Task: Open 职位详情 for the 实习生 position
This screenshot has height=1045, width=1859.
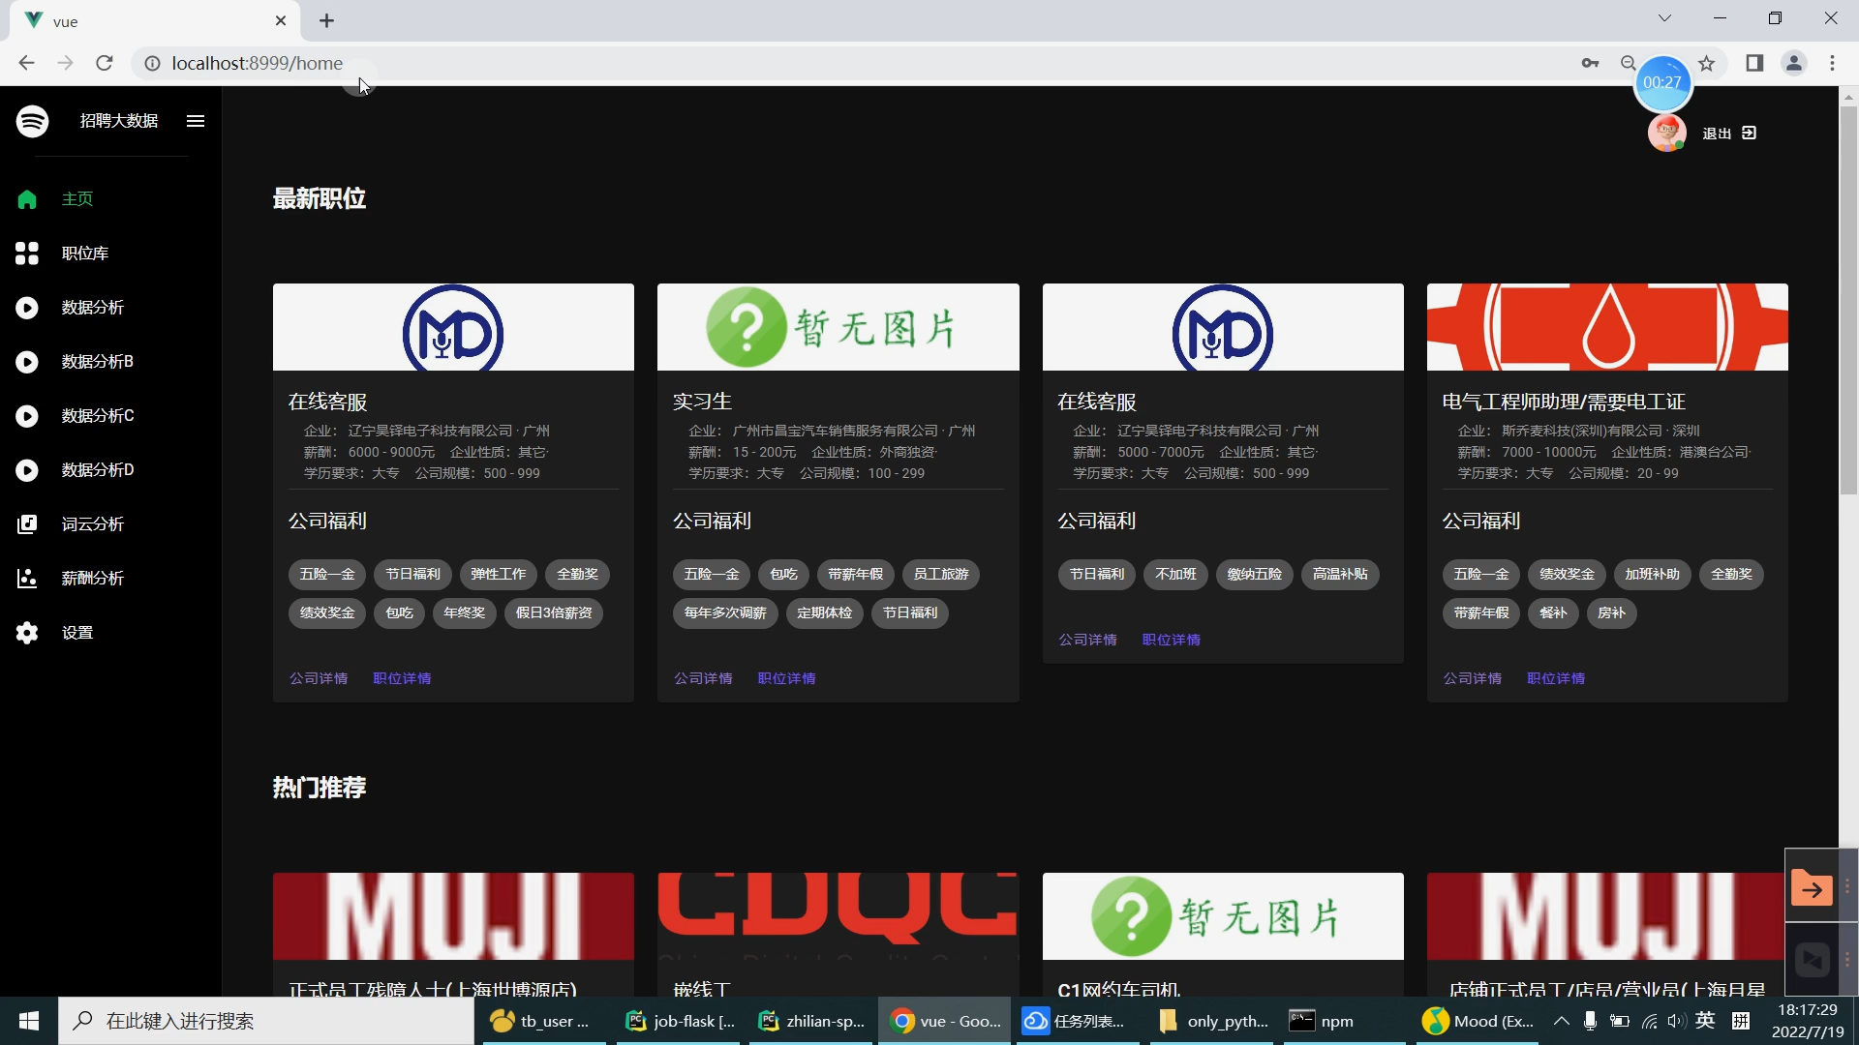Action: 786,678
